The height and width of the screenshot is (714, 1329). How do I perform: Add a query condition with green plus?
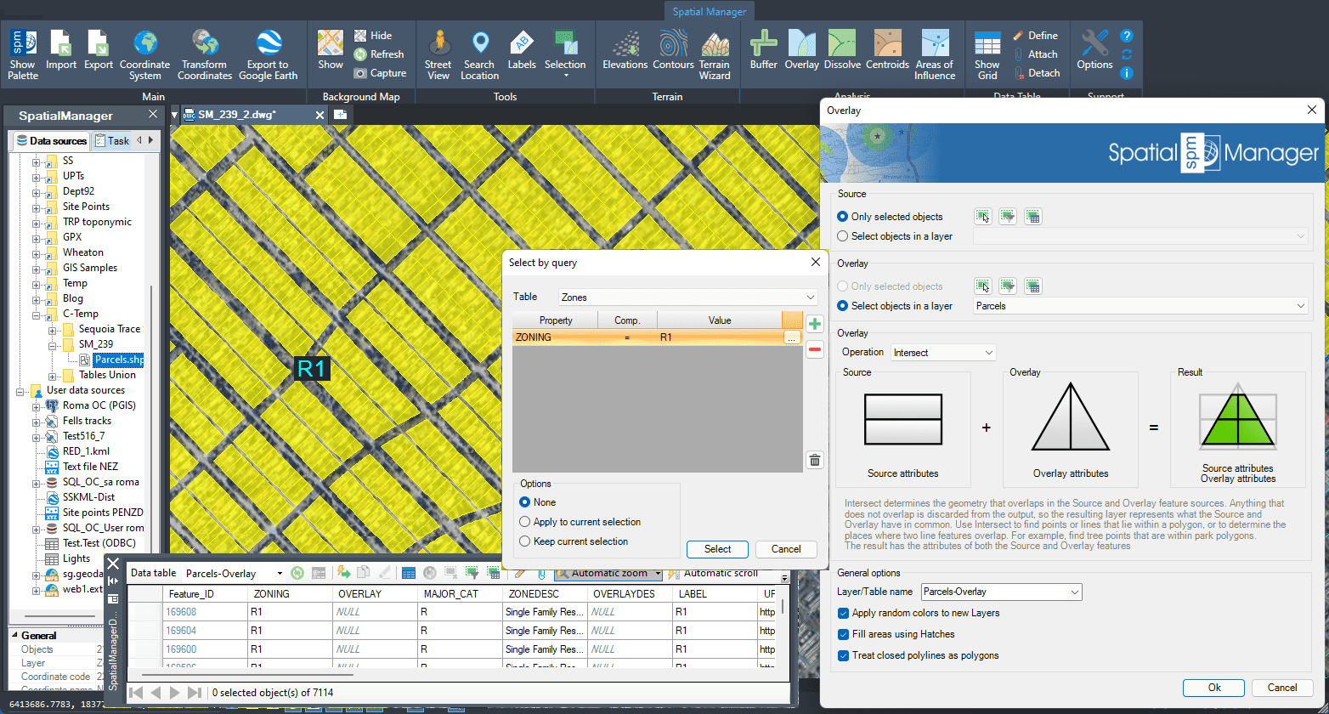coord(815,324)
